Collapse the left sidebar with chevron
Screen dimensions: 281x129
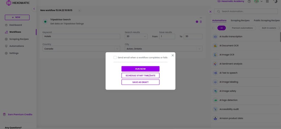pyautogui.click(x=34, y=9)
